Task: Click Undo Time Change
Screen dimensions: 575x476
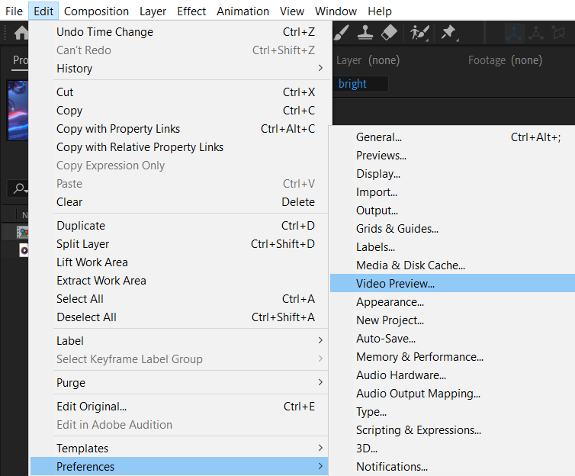Action: (104, 32)
